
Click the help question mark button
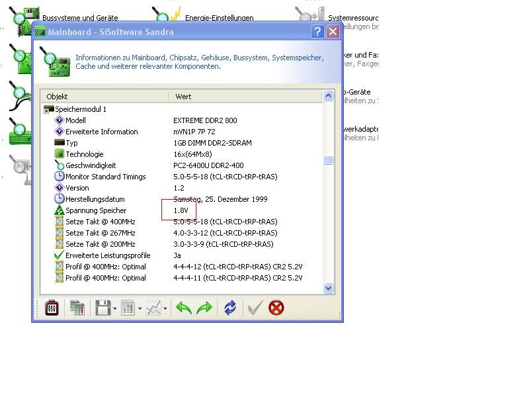pos(317,32)
